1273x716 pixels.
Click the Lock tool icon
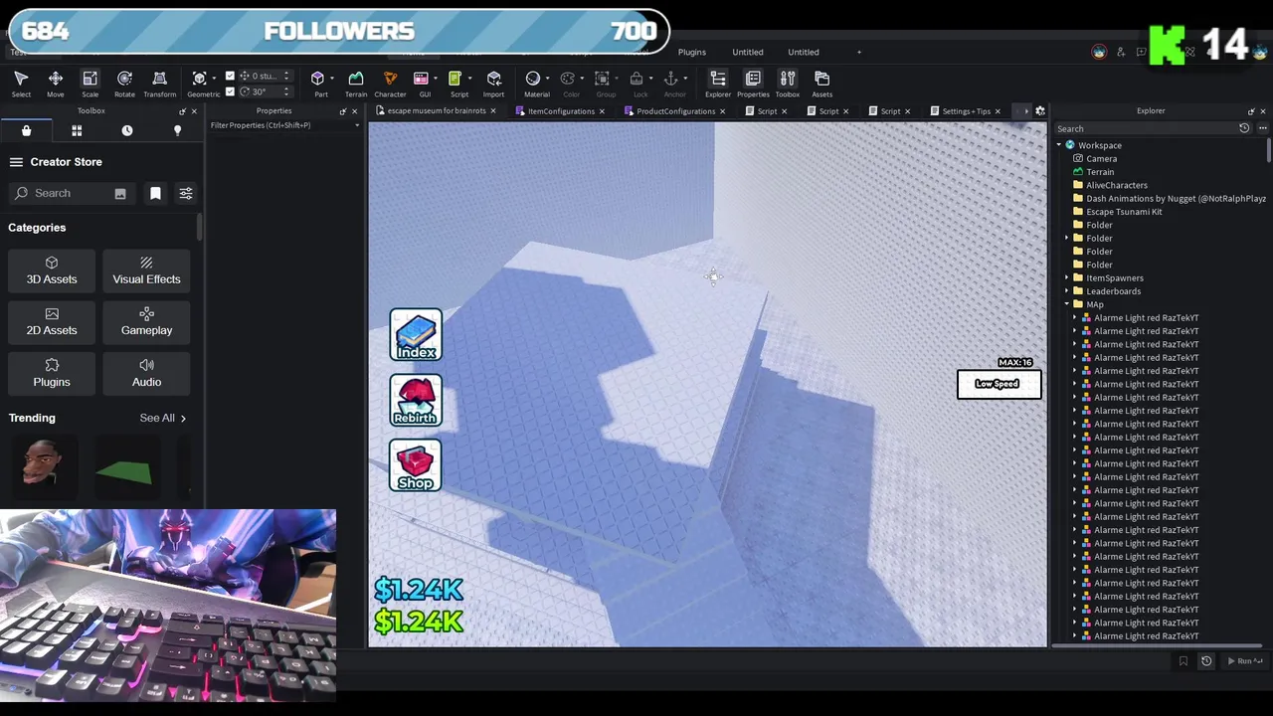[636, 79]
